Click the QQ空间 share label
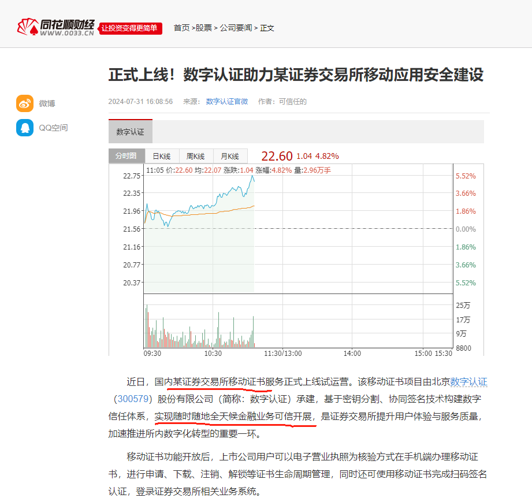The width and height of the screenshot is (532, 498). (x=53, y=128)
